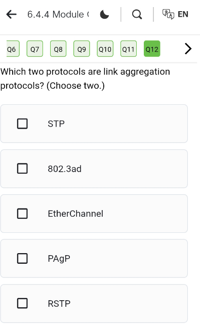Select the PAgP answer card label
200x324 pixels.
[x=59, y=259]
